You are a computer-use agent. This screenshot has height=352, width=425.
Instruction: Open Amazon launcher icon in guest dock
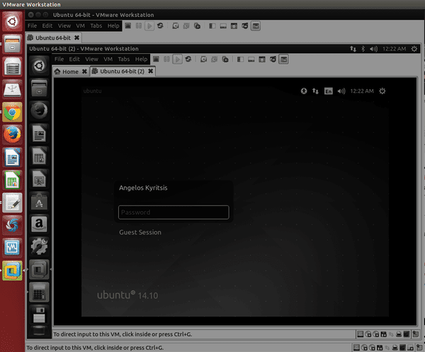click(x=39, y=224)
